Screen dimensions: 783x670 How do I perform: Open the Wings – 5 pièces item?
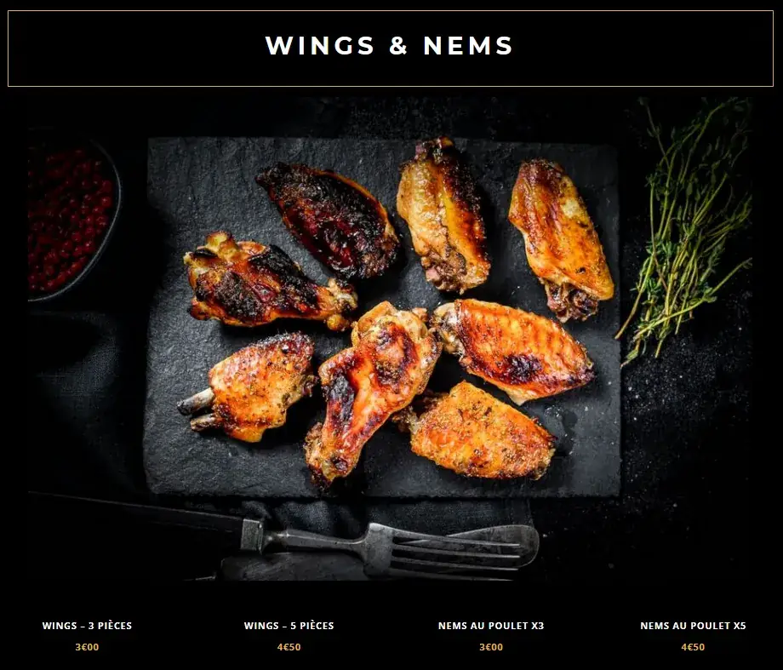click(x=289, y=626)
